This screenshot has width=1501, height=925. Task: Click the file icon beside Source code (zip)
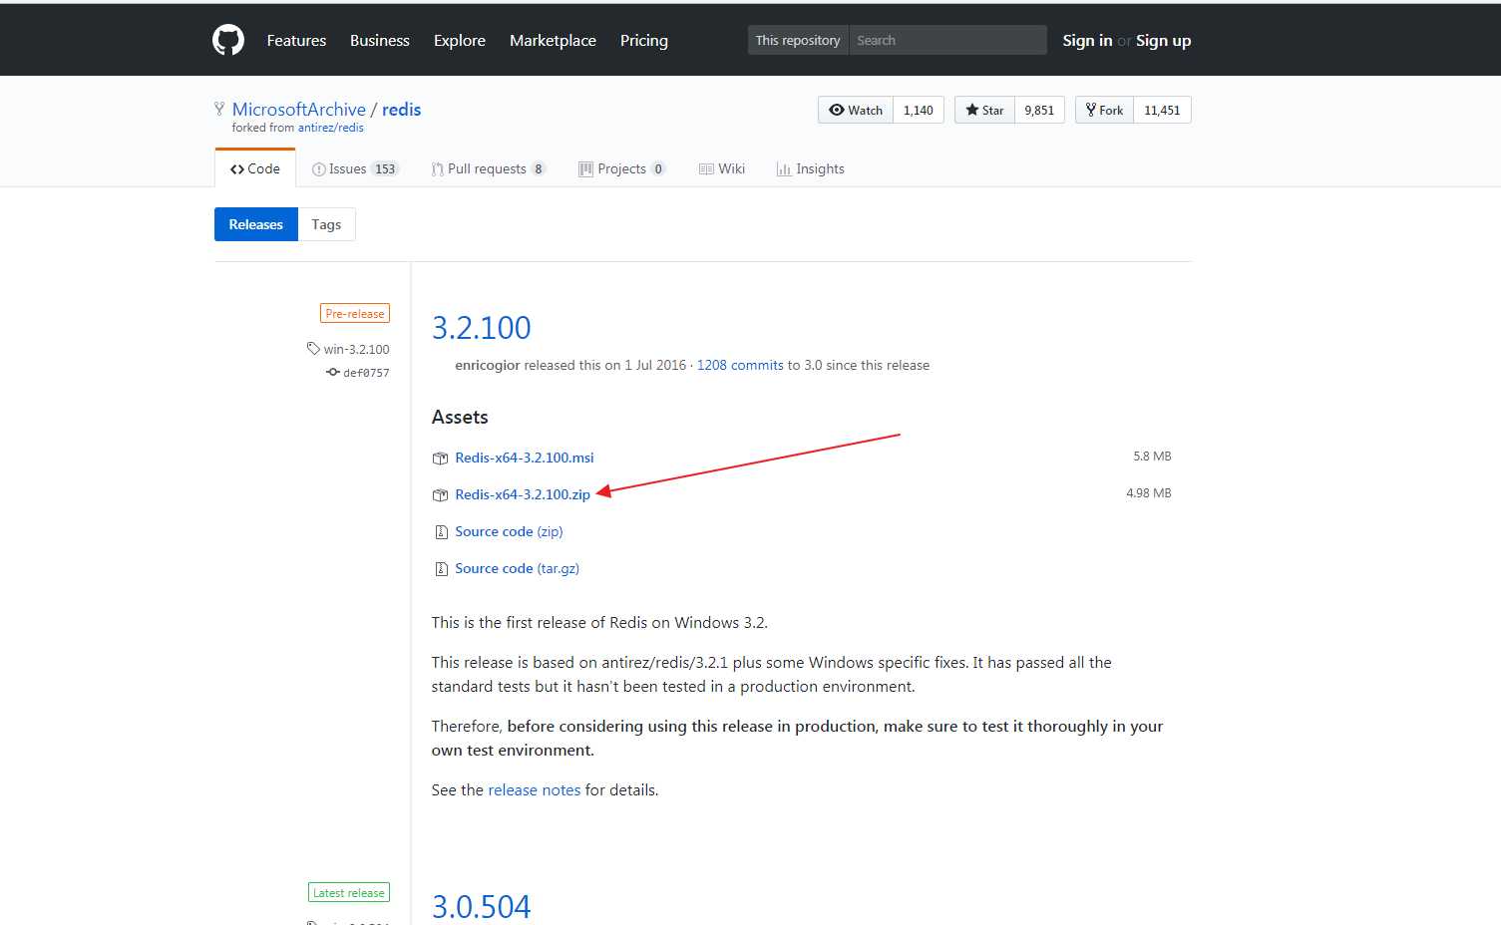[x=441, y=532]
